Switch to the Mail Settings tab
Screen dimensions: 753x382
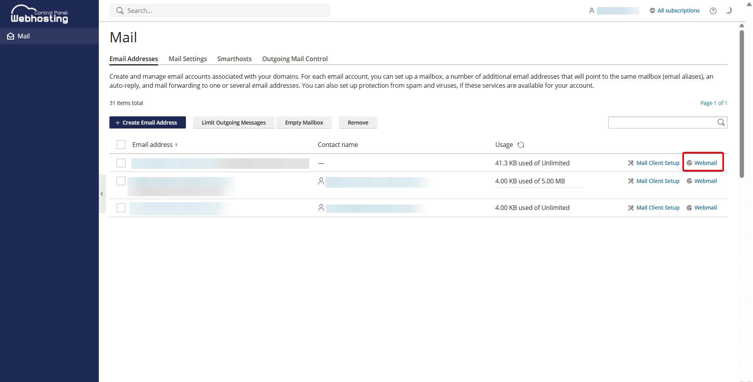click(187, 59)
